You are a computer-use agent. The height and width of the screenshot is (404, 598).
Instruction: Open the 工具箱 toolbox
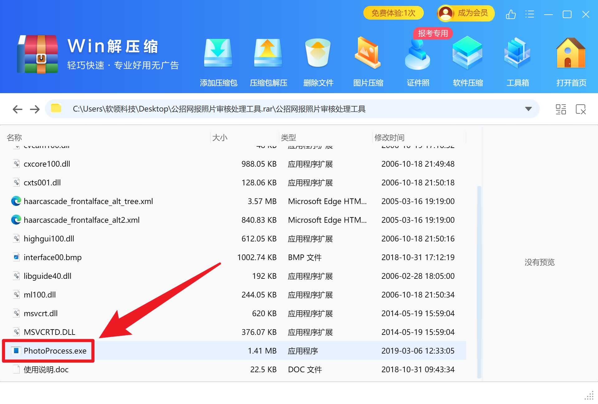(x=517, y=62)
